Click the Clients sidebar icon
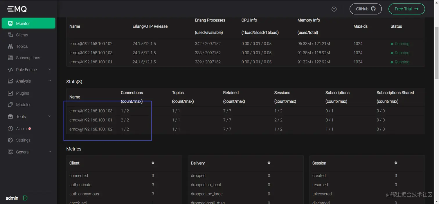Screen dimensions: 439x204 point(10,35)
